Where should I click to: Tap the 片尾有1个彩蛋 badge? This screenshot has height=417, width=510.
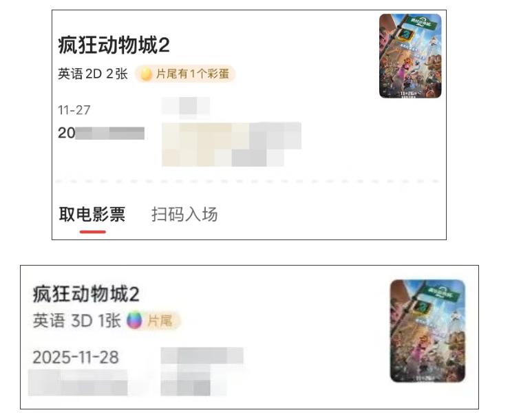click(185, 74)
